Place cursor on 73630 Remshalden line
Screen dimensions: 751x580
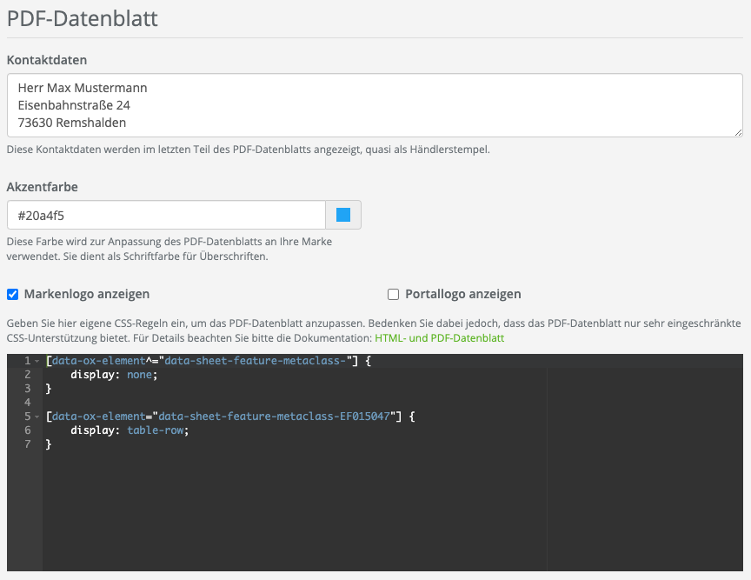click(72, 123)
